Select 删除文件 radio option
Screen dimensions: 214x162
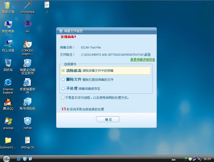[63, 79]
